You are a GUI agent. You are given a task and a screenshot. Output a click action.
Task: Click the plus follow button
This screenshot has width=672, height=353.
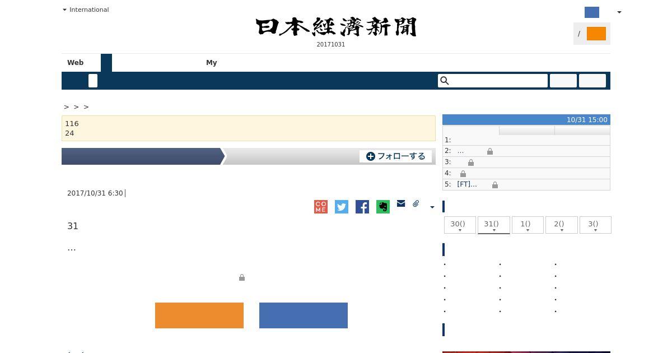[395, 156]
